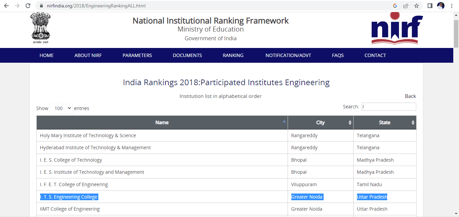Click the NIRF logo

pyautogui.click(x=397, y=29)
